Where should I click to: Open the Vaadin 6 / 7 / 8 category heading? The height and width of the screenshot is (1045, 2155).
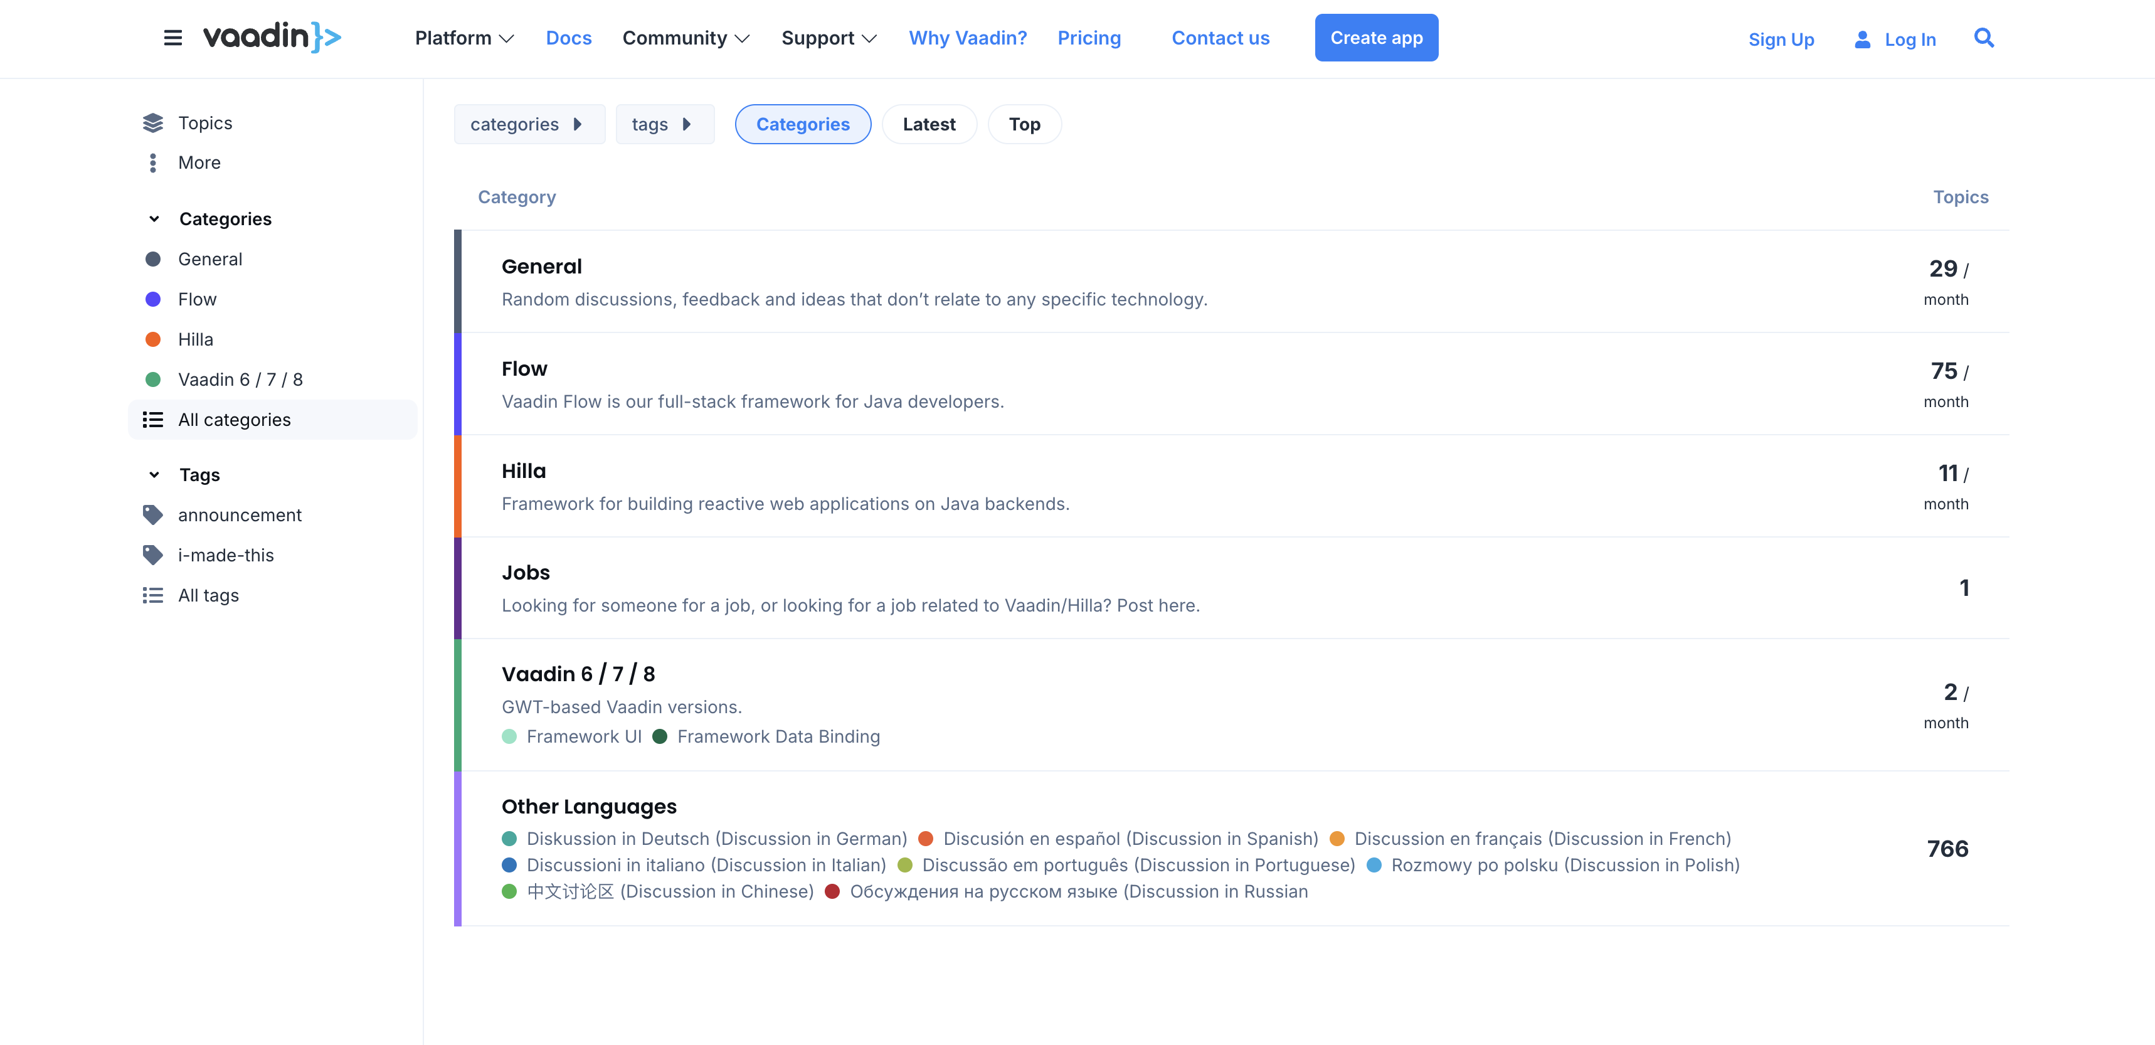coord(578,674)
